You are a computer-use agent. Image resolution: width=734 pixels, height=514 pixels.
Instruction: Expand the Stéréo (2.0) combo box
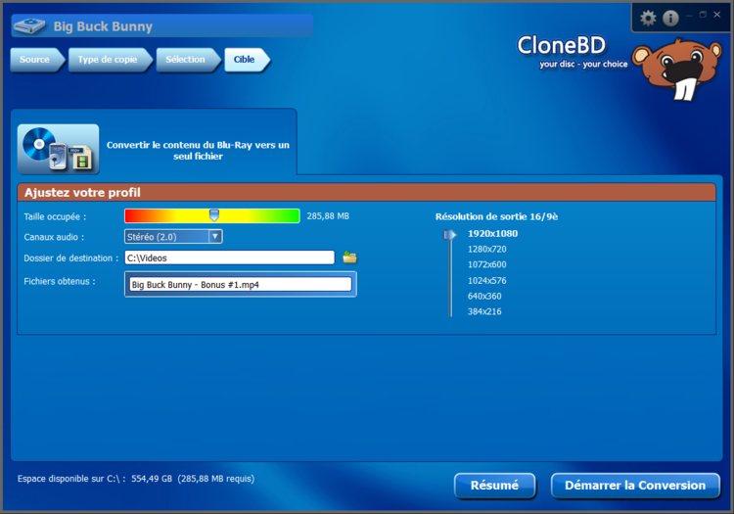[173, 236]
